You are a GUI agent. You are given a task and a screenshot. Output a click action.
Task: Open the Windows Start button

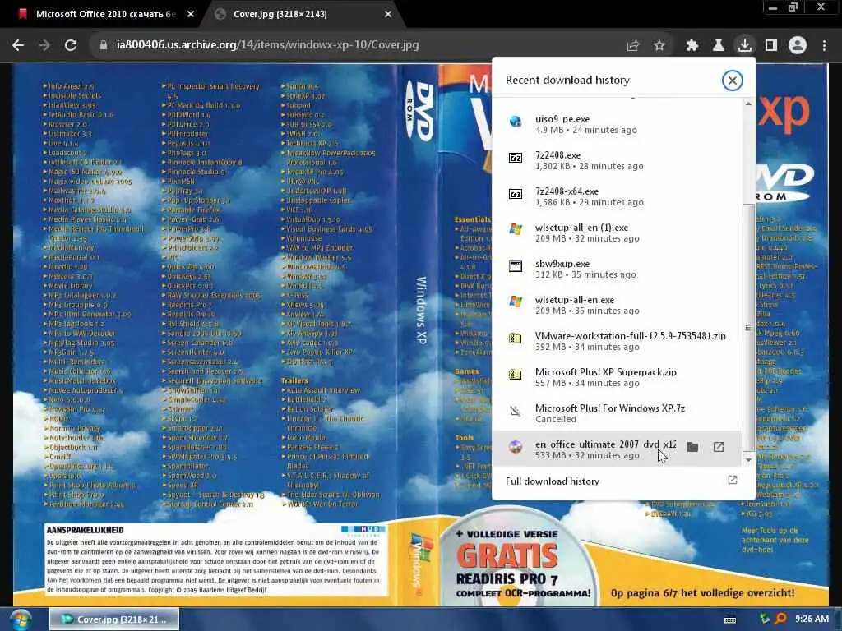coord(20,619)
